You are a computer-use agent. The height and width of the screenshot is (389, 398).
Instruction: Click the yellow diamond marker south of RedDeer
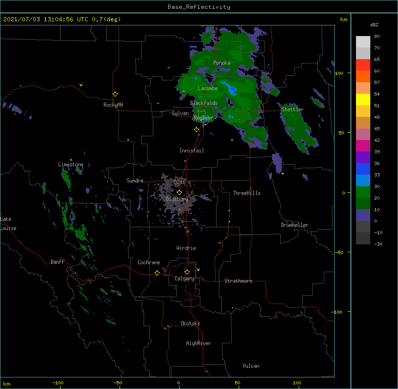(197, 130)
